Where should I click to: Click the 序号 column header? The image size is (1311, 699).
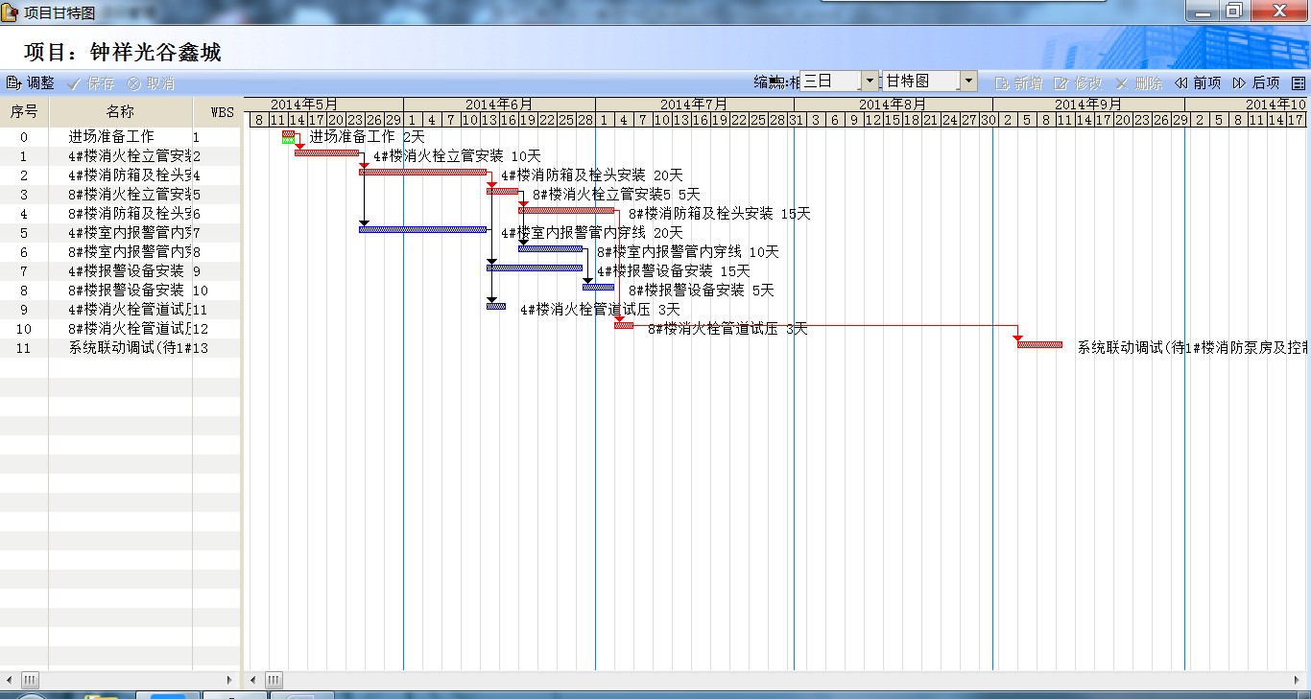pyautogui.click(x=24, y=111)
